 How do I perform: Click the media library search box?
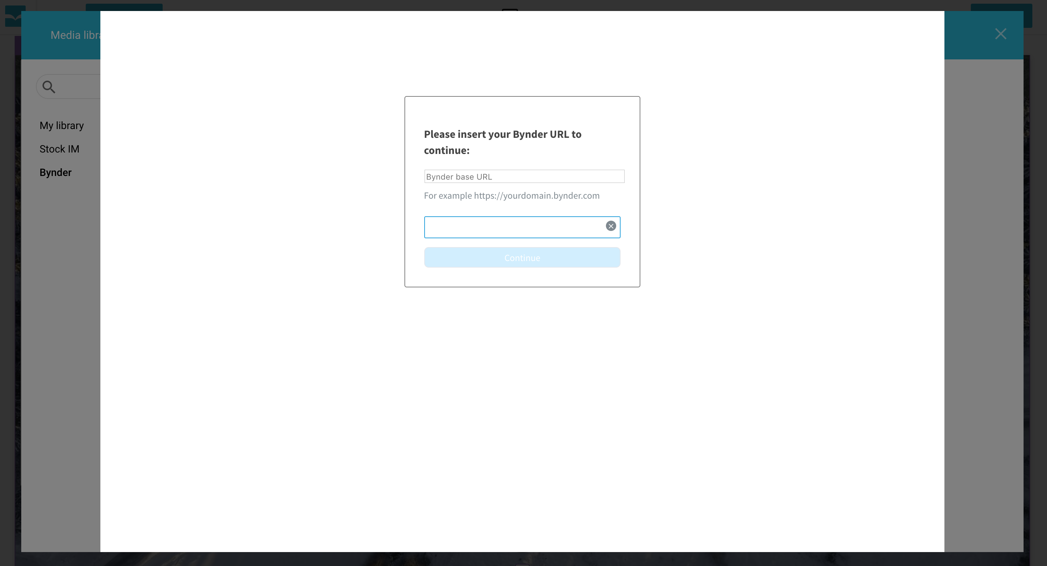tap(79, 87)
